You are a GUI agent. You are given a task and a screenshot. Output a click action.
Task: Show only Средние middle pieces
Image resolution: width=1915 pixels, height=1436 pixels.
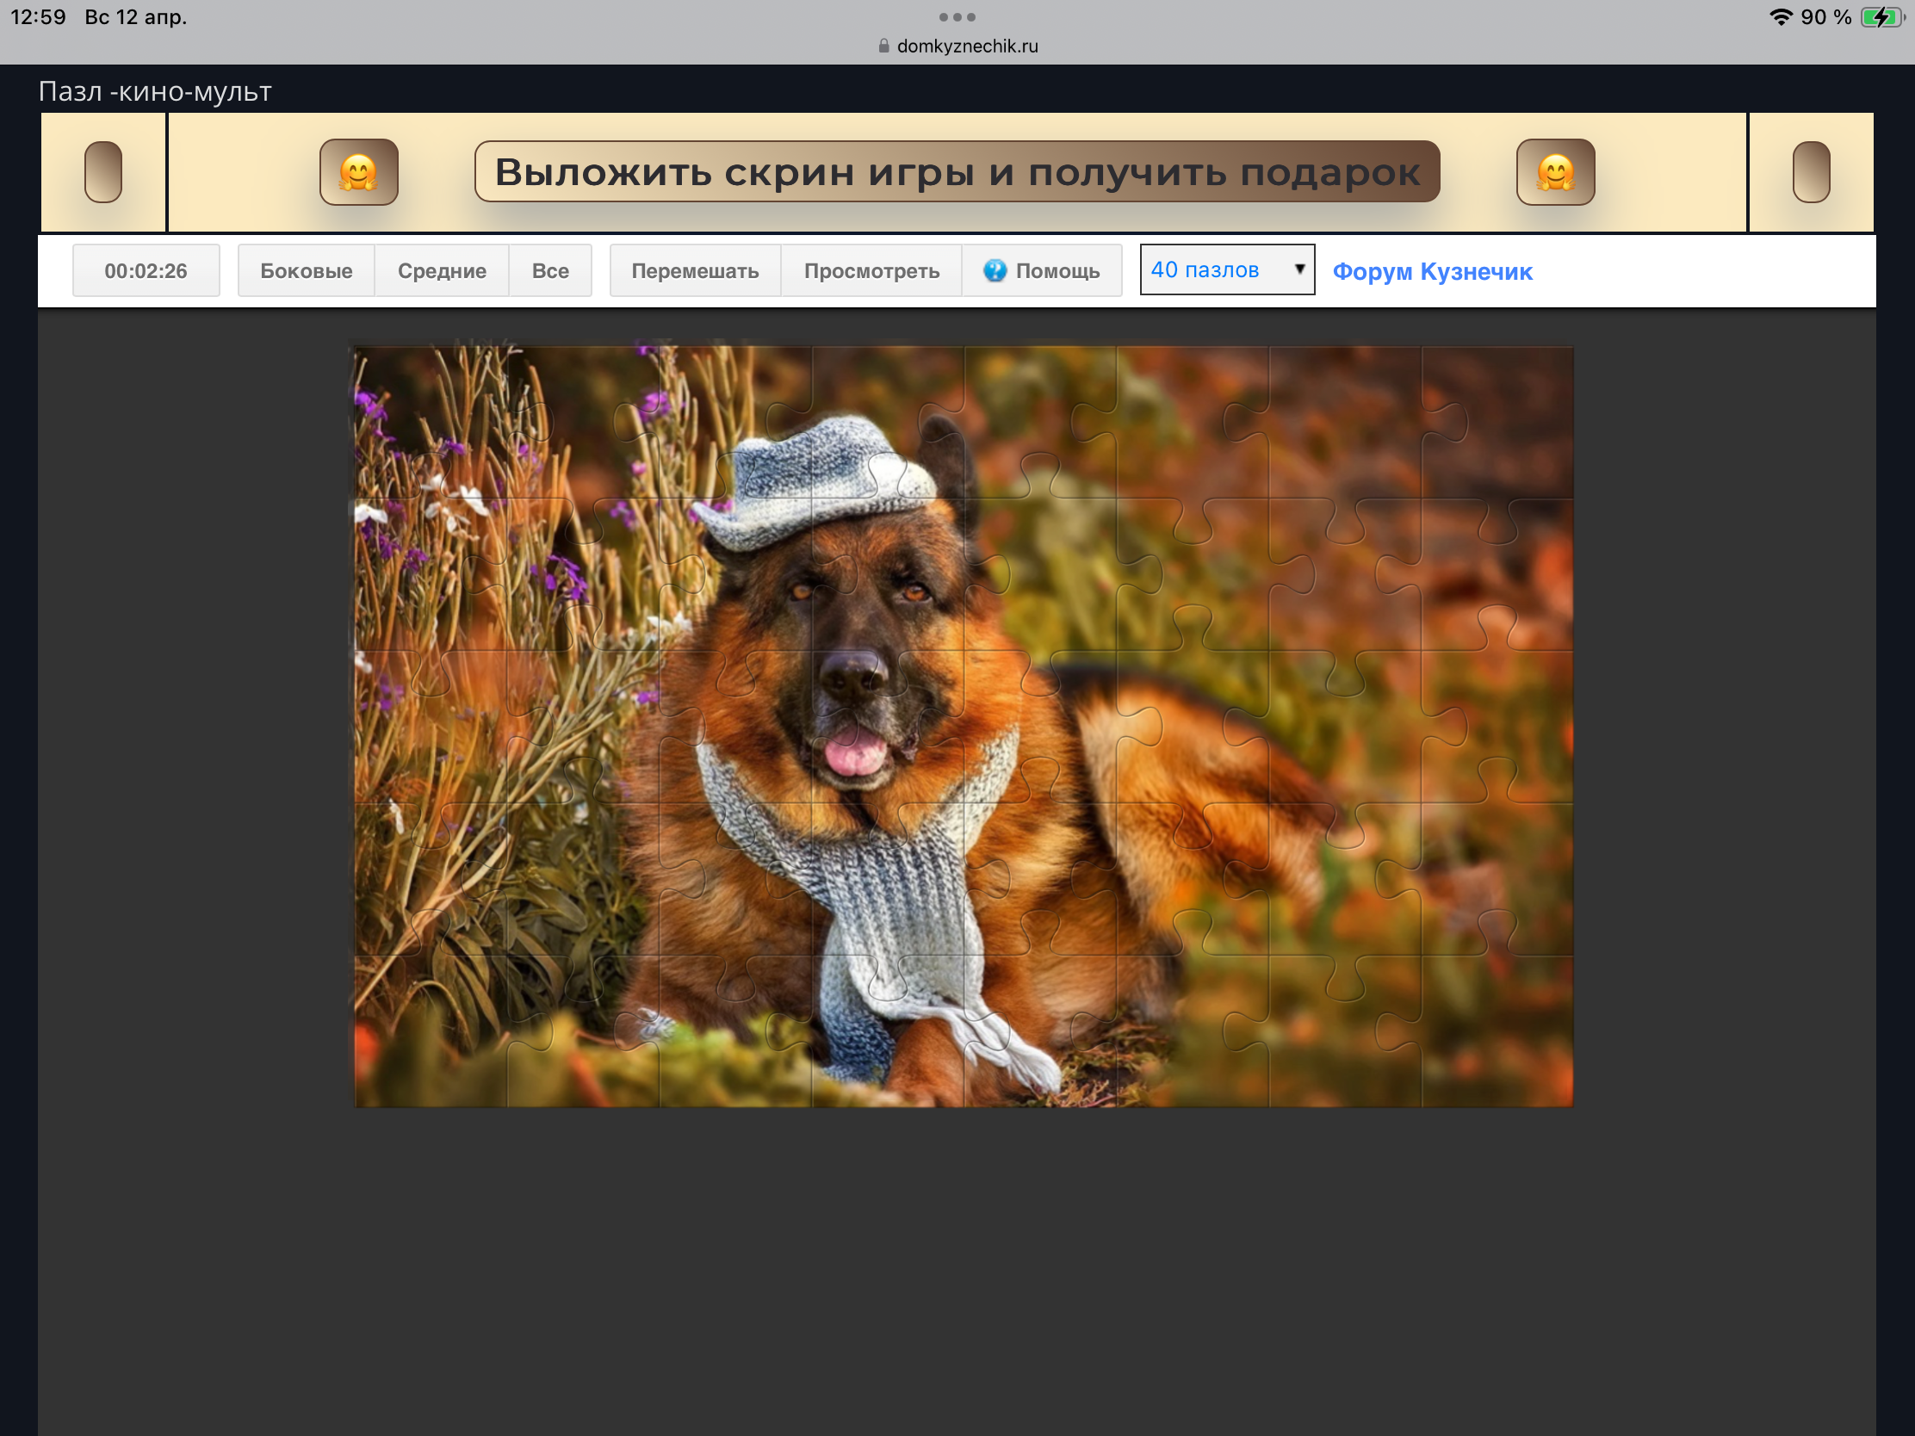tap(442, 271)
